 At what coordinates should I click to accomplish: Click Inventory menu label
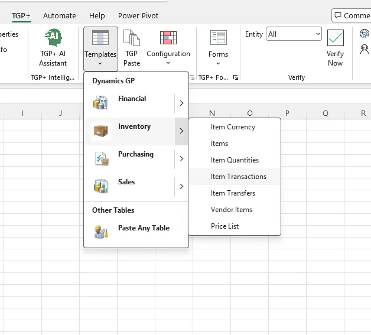[134, 126]
